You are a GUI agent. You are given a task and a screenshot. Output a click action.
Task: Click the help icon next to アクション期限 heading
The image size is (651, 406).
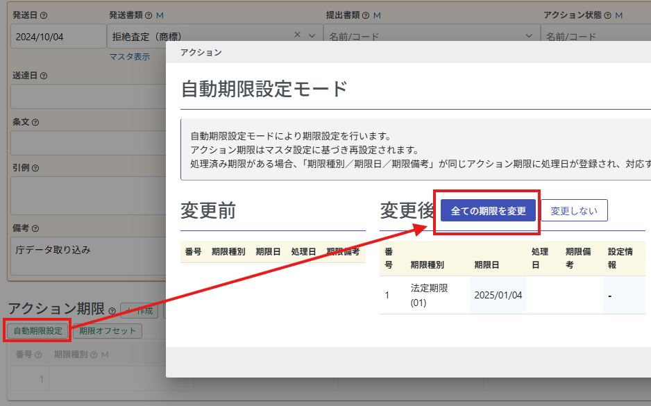coord(112,311)
